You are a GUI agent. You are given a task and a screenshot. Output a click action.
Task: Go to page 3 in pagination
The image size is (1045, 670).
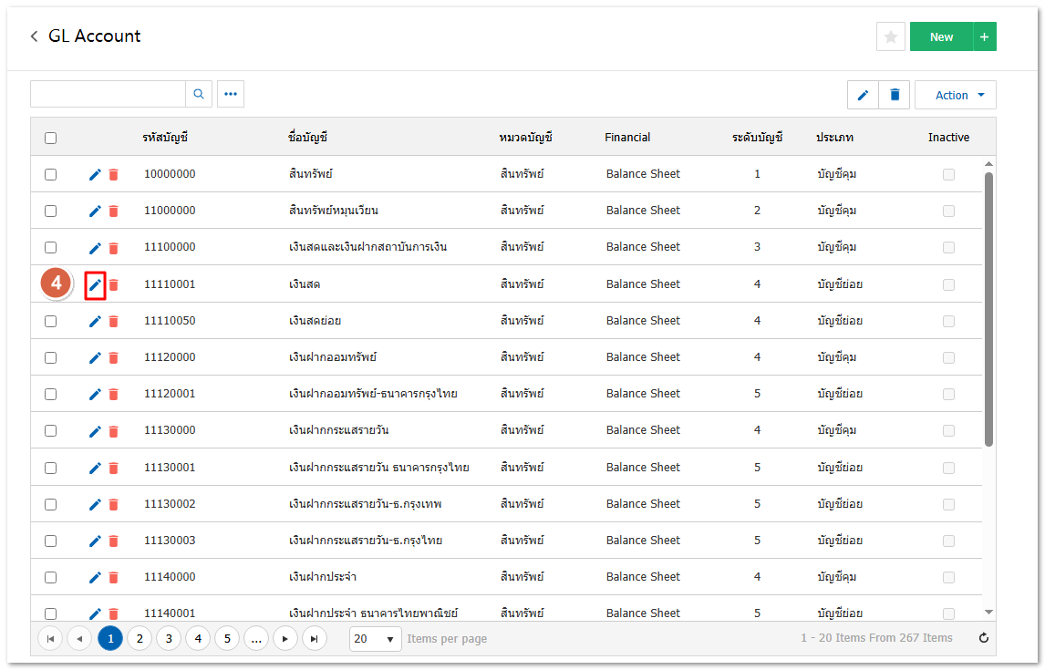click(168, 639)
